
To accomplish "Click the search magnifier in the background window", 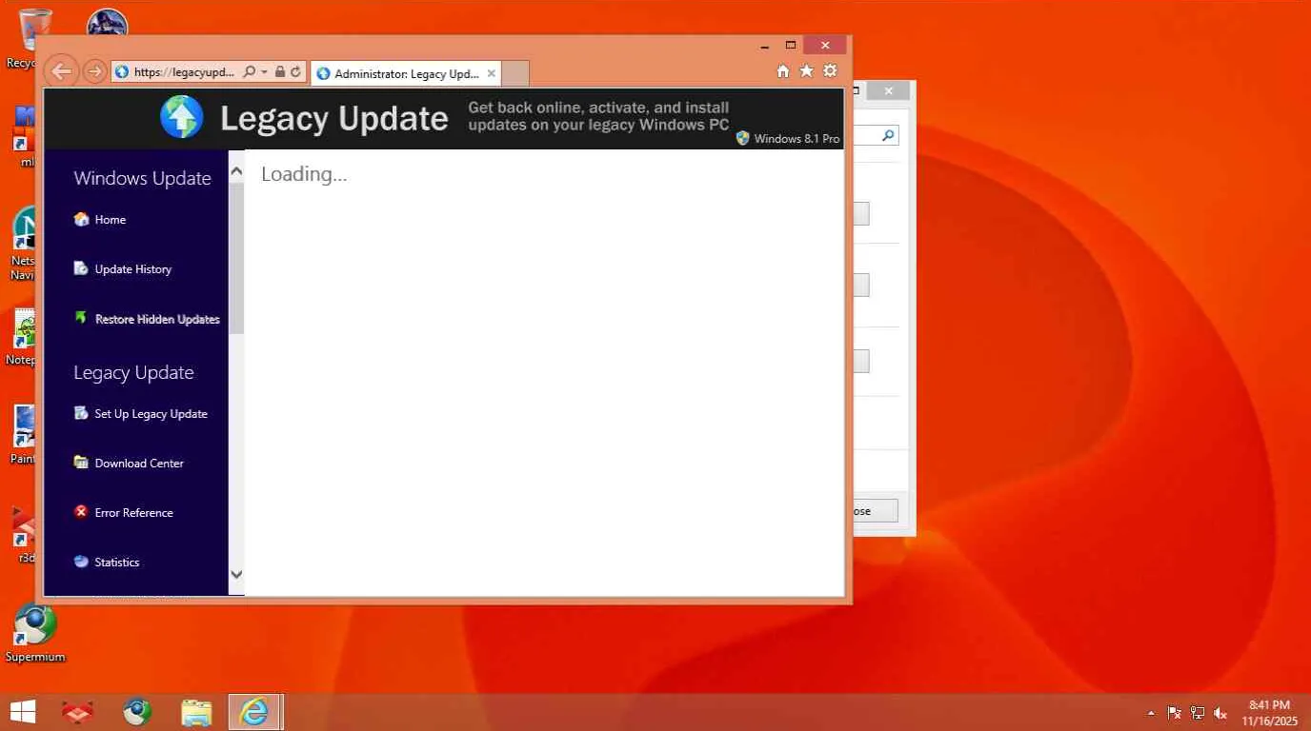I will coord(888,136).
